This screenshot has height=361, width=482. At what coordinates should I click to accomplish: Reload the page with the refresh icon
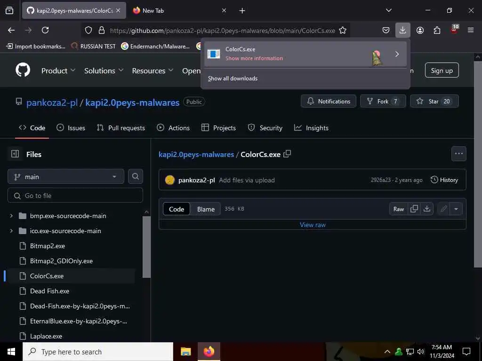pyautogui.click(x=45, y=30)
